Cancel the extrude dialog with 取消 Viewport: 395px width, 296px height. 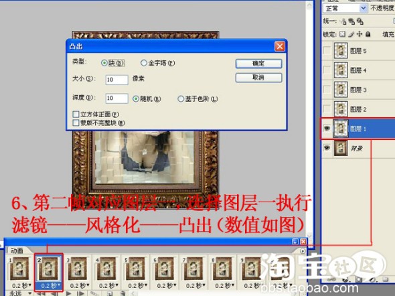click(258, 78)
